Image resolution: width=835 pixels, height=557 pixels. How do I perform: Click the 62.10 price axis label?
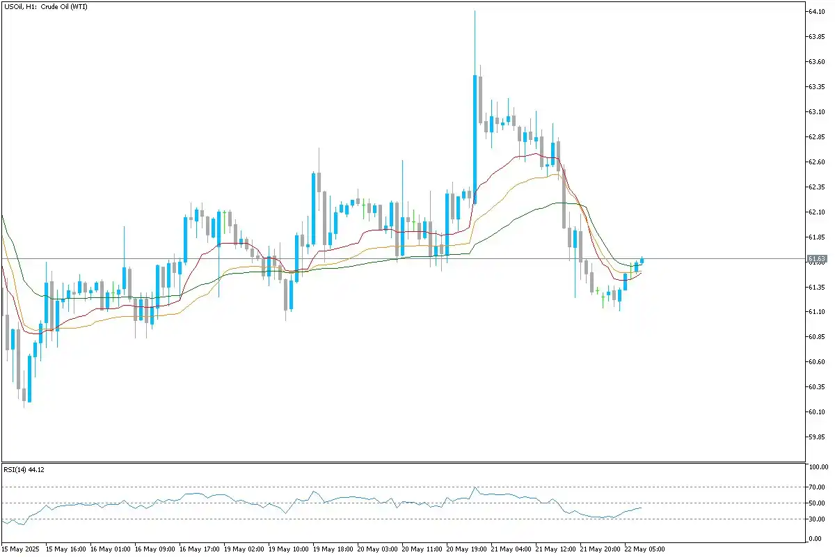click(x=816, y=212)
